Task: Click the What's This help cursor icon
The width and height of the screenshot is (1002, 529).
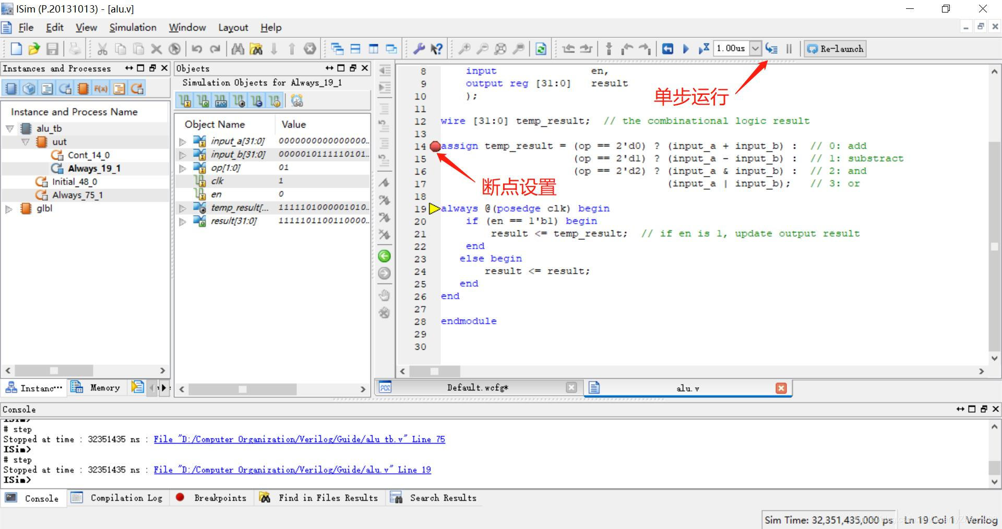Action: coord(437,49)
